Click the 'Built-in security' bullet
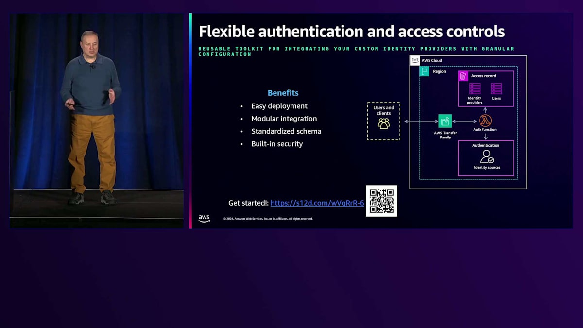The height and width of the screenshot is (328, 583). pyautogui.click(x=277, y=144)
